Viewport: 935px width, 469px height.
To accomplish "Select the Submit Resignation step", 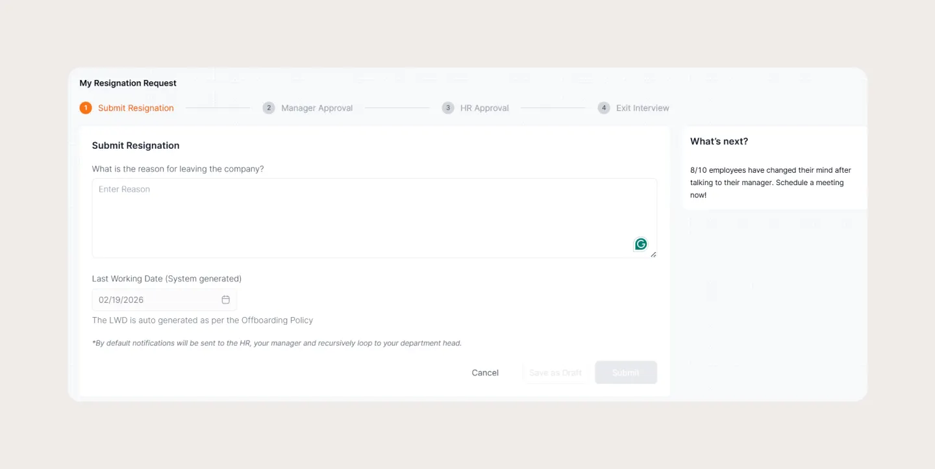I will (136, 107).
